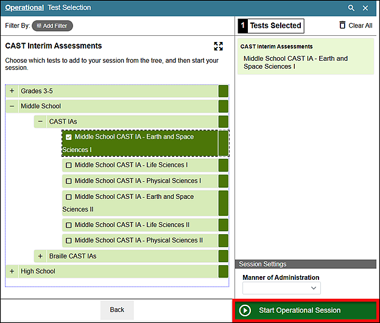Click dark green box beside Physical Sciences II
The width and height of the screenshot is (380, 323).
click(x=223, y=240)
